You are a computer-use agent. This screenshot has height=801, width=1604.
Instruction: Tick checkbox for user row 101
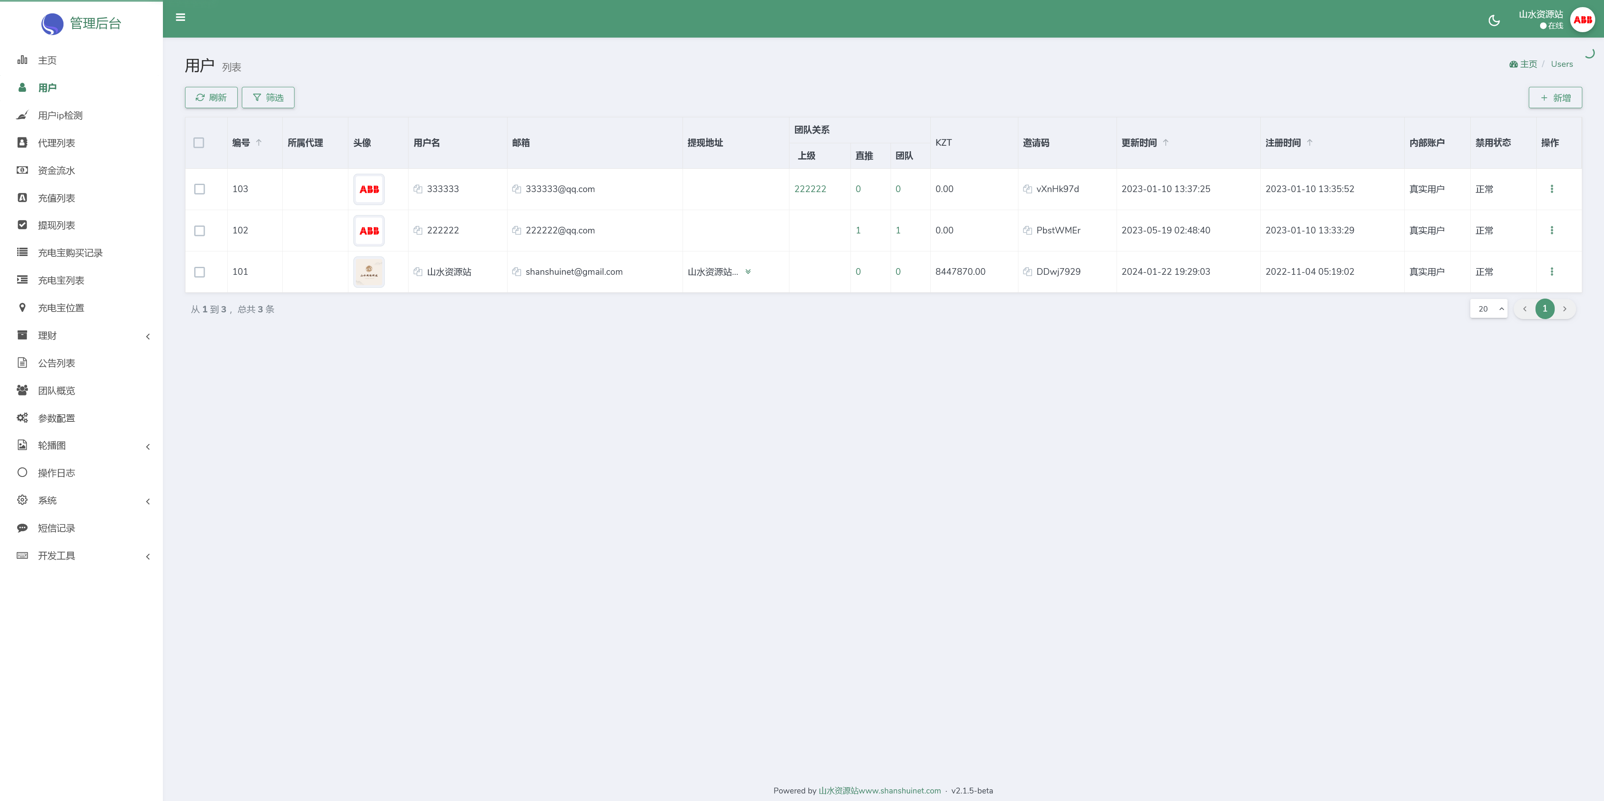199,272
